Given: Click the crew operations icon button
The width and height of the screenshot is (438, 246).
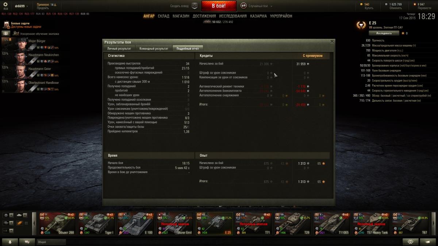Looking at the screenshot, I should tap(5, 34).
